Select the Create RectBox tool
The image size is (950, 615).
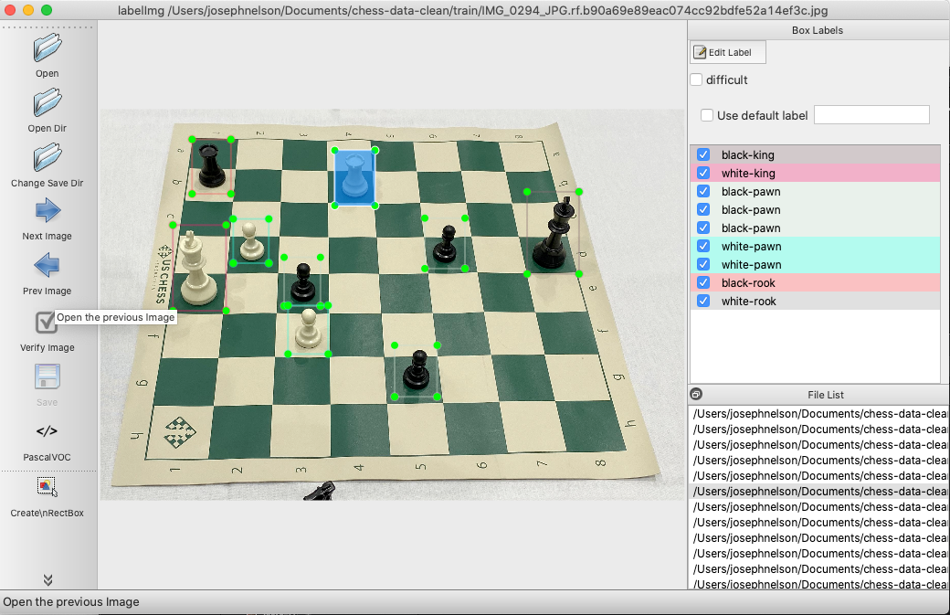pos(47,486)
